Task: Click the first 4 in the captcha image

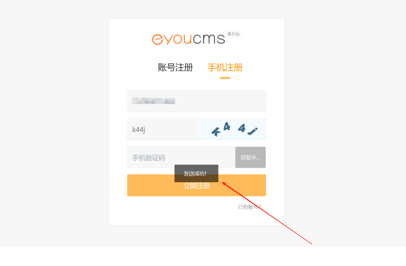Action: pyautogui.click(x=227, y=126)
